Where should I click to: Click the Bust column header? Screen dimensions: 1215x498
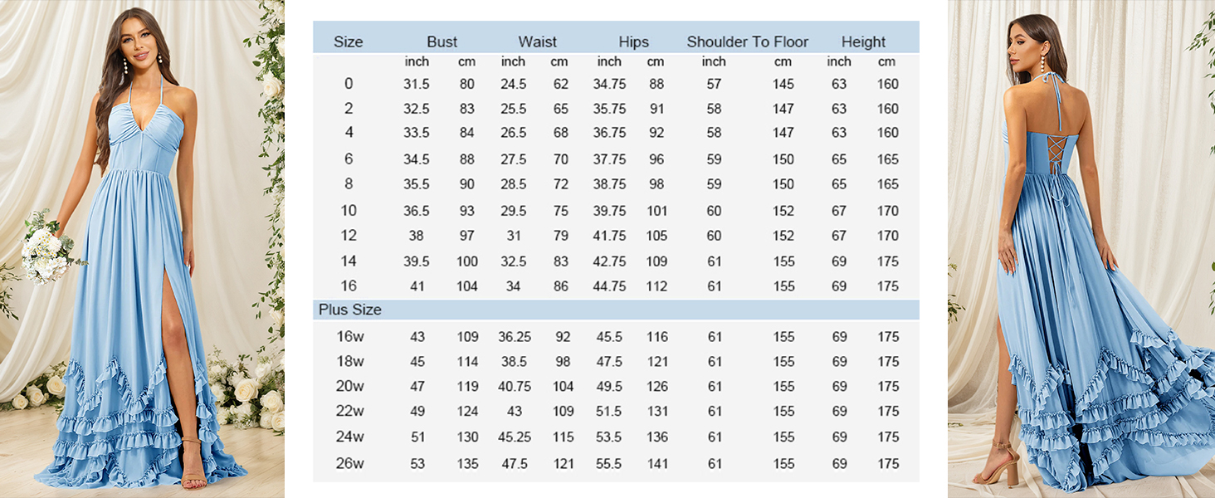442,41
